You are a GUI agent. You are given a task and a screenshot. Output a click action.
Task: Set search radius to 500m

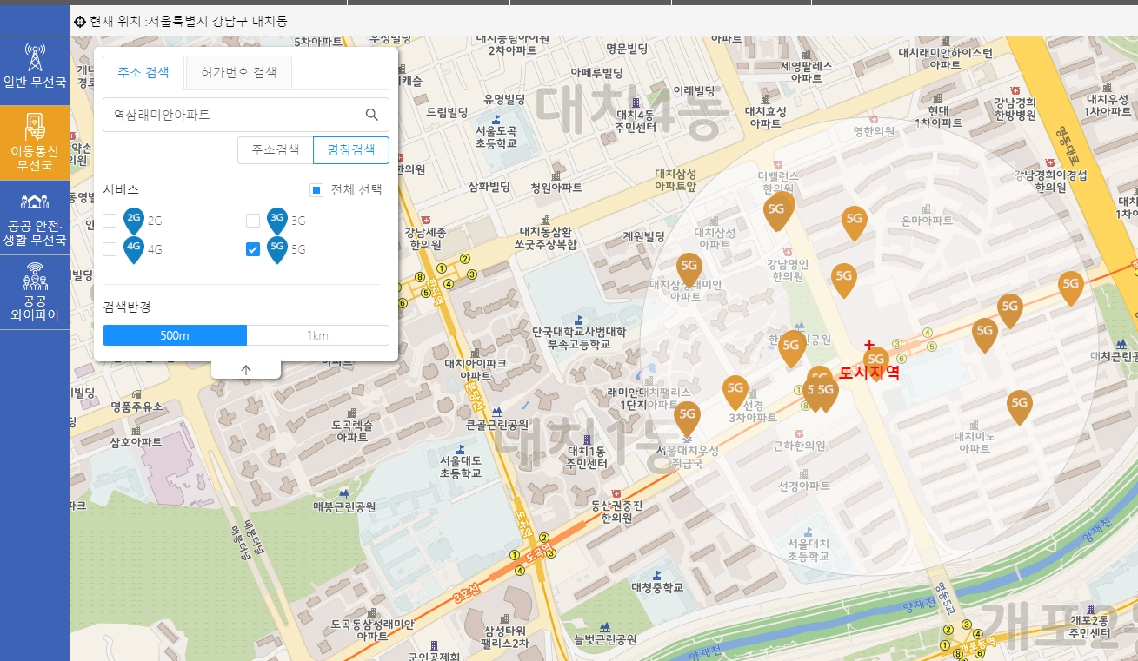coord(175,335)
